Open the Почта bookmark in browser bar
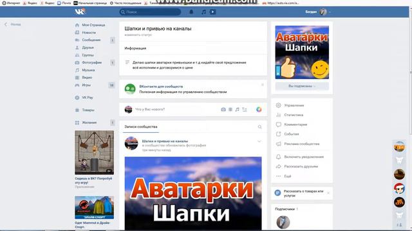This screenshot has width=412, height=231. [x=64, y=3]
